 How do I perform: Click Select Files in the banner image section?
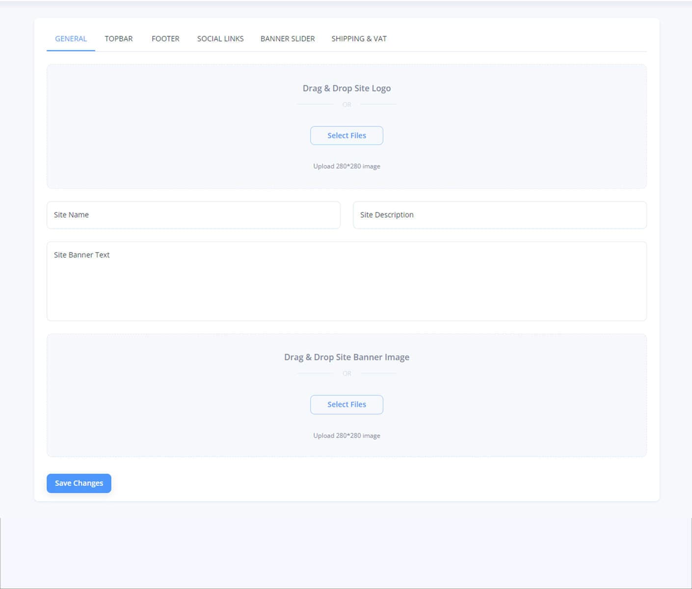346,404
